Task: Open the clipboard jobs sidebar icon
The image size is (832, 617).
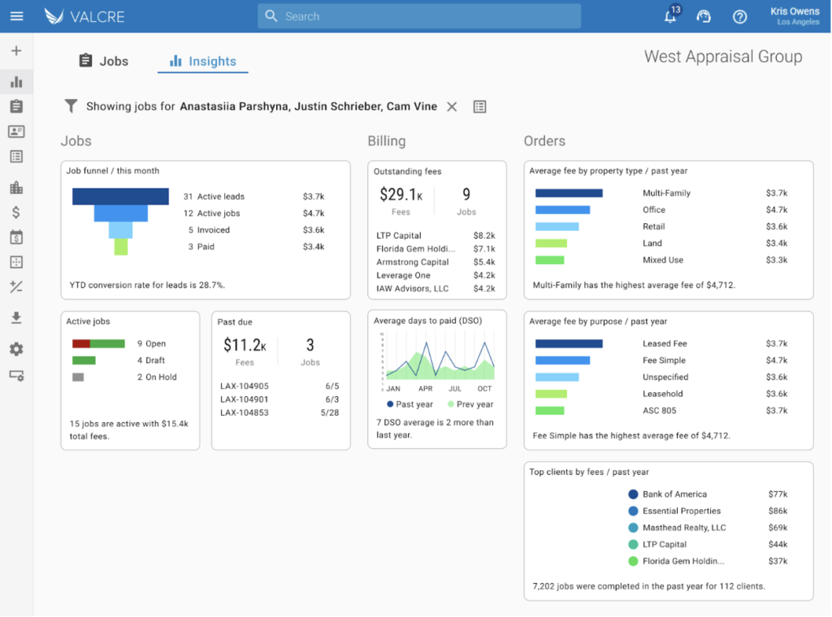Action: 16,106
